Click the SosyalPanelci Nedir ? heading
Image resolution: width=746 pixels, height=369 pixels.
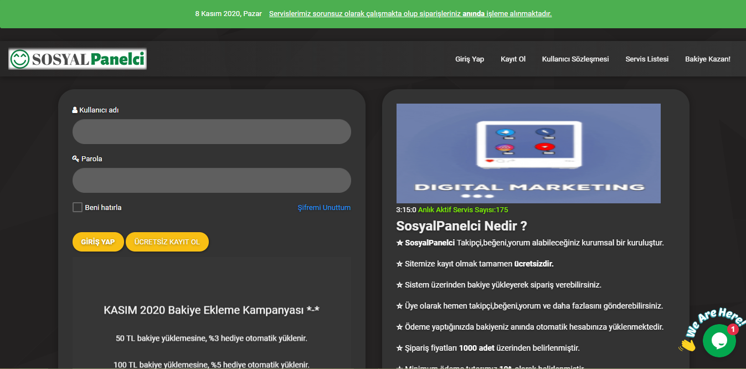(462, 226)
